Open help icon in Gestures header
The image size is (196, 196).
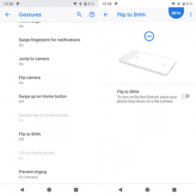(92, 14)
